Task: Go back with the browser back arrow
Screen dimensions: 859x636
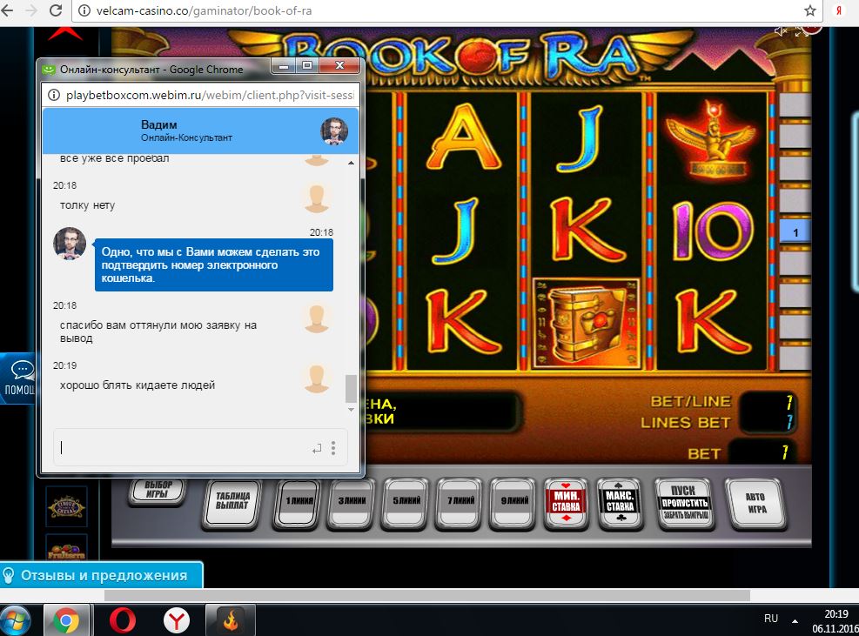Action: click(x=7, y=10)
